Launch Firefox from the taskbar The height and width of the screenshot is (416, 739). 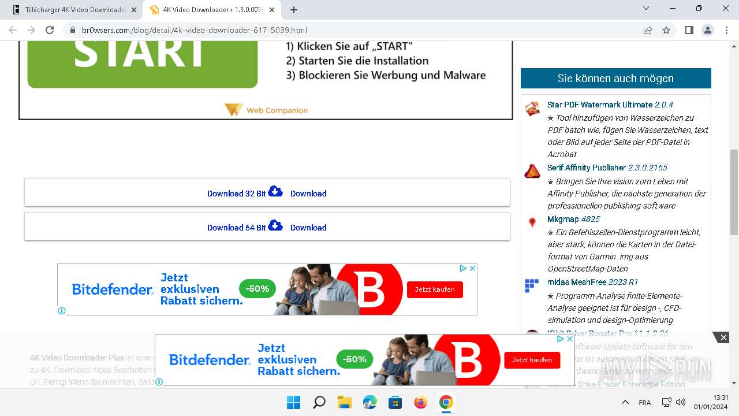[x=421, y=402]
